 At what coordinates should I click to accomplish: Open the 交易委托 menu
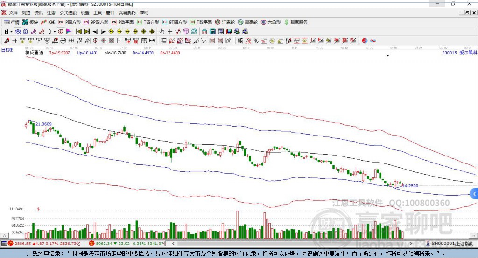tap(127, 13)
